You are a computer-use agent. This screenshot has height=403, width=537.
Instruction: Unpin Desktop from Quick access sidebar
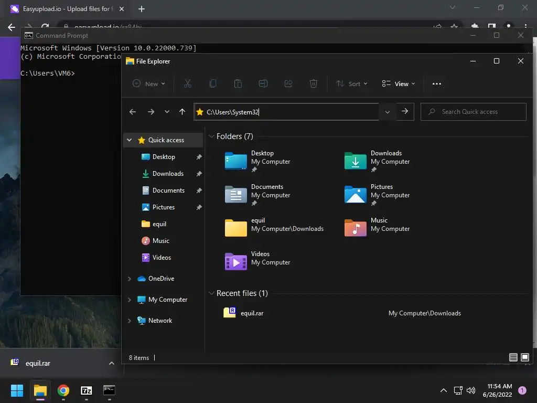199,157
